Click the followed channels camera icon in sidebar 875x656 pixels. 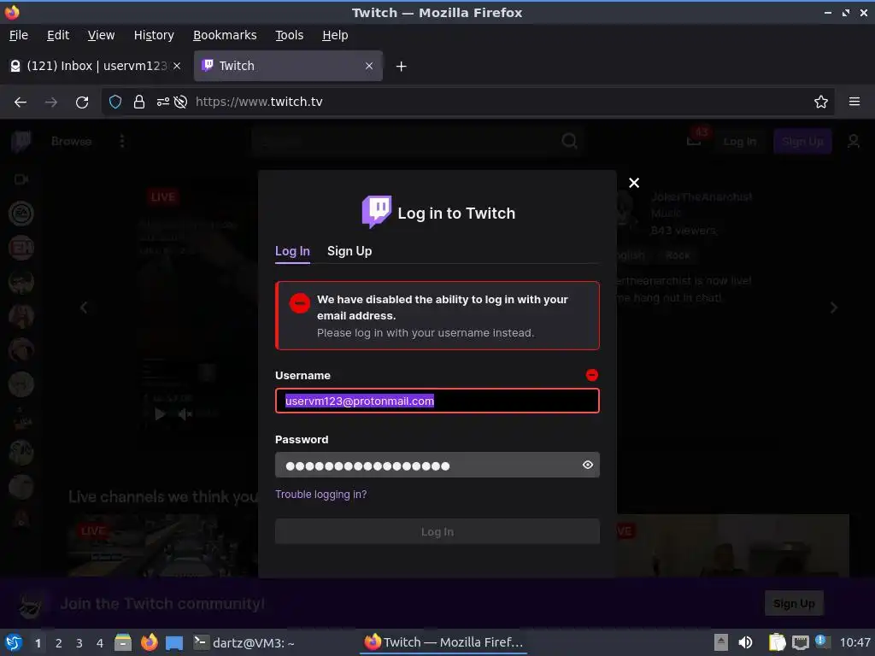pyautogui.click(x=21, y=179)
